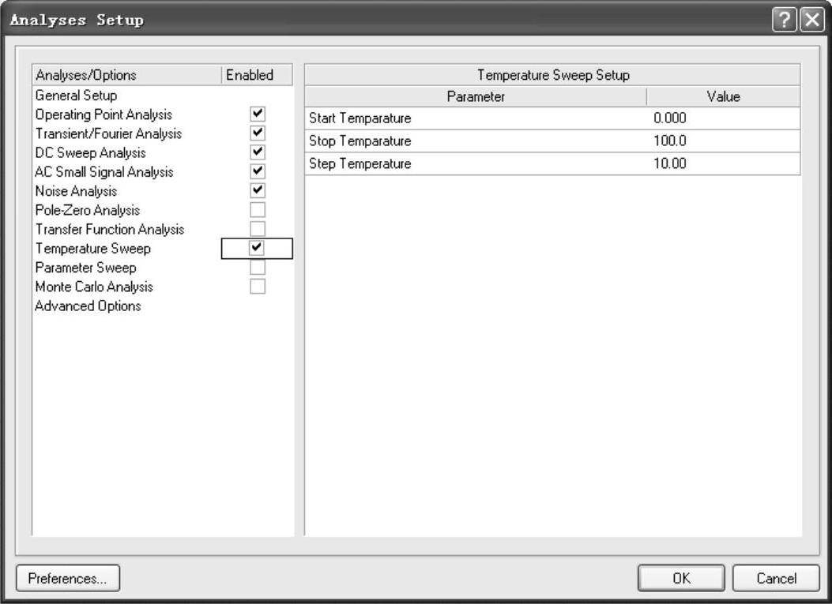Confirm with the OK button
Image resolution: width=832 pixels, height=604 pixels.
coord(681,578)
